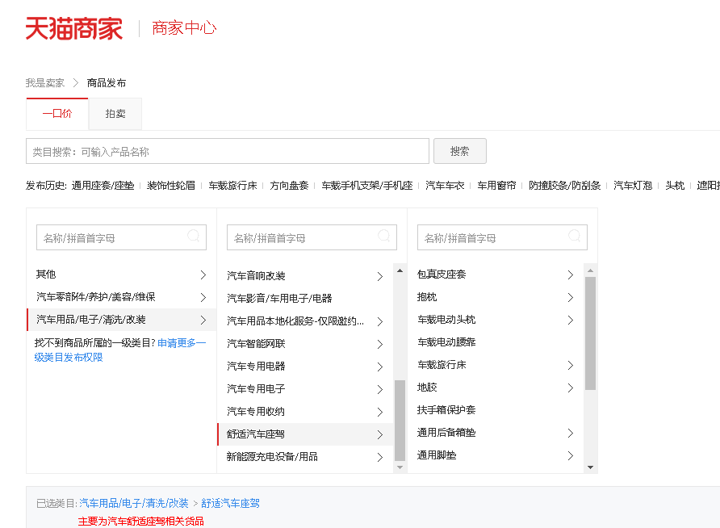Focus second column 名称/拼音首字母 filter box
The height and width of the screenshot is (528, 720).
click(312, 237)
